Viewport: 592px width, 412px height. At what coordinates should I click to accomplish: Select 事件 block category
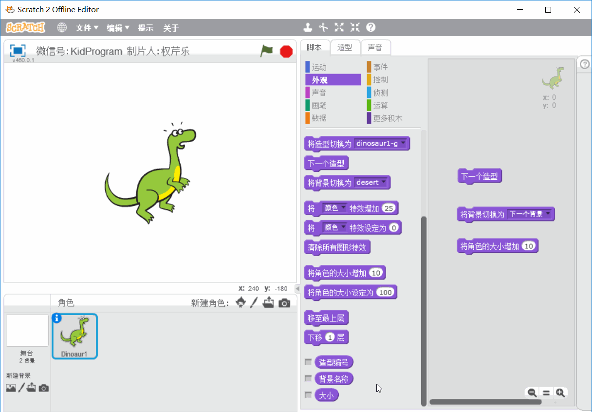393,67
